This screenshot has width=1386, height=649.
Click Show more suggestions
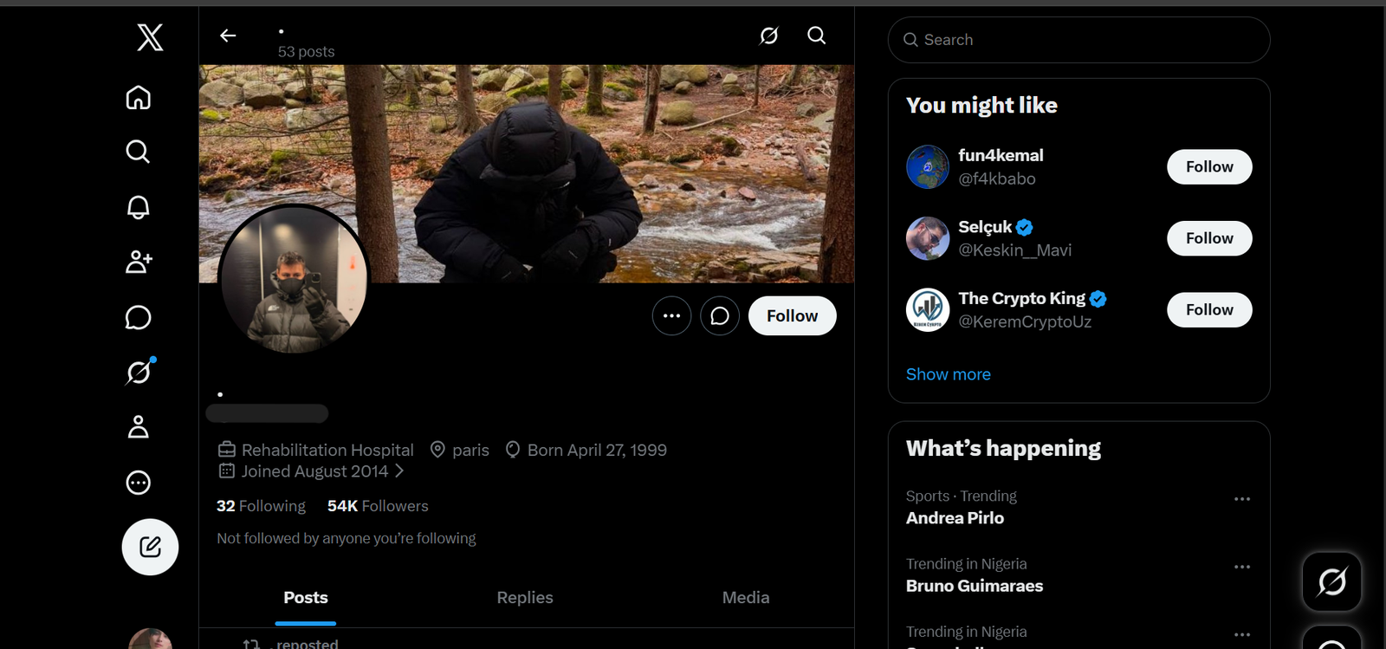coord(949,374)
